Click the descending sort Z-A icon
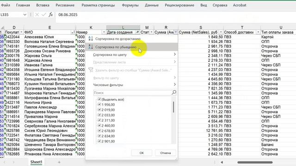296x166 pixels. pos(91,47)
